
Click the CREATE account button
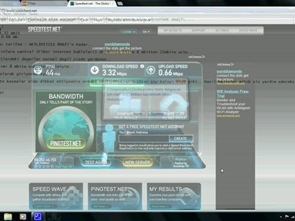tap(181, 138)
